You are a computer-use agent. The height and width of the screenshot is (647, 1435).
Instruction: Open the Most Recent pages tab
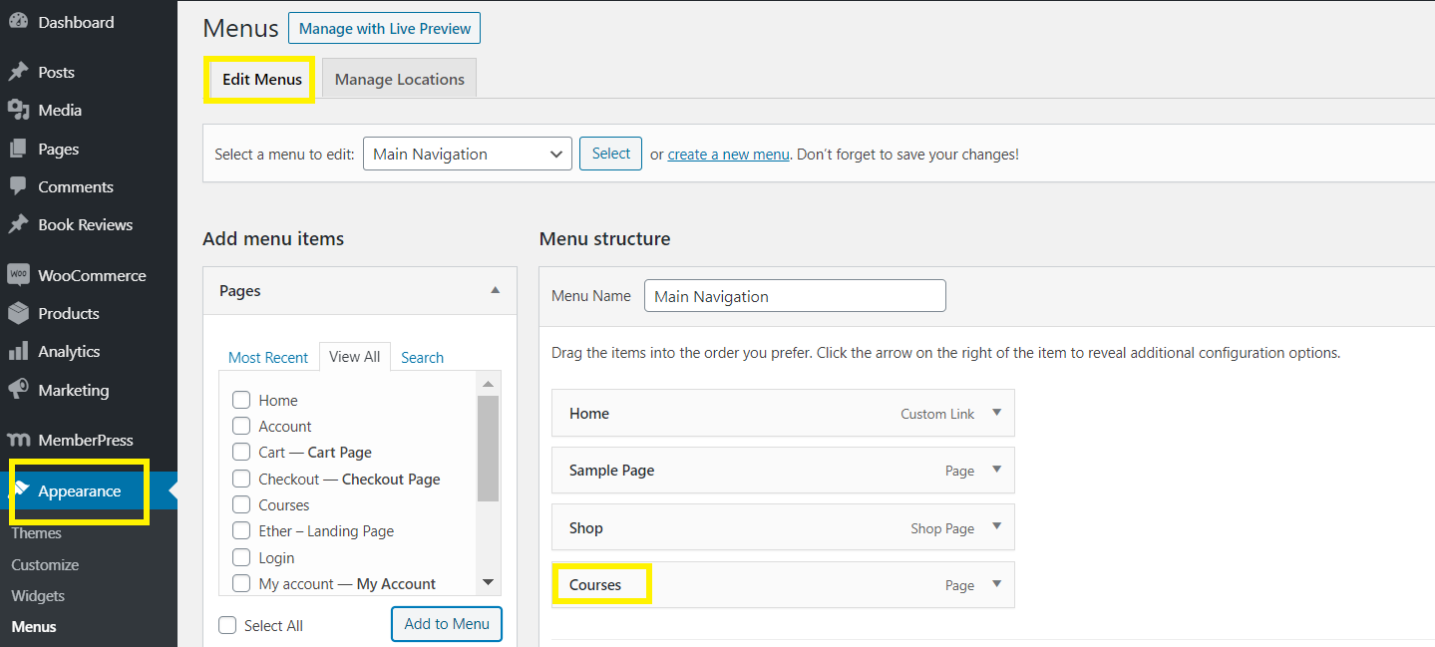pos(268,357)
